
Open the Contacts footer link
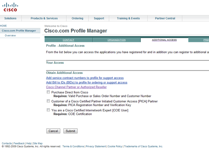(x=7, y=143)
